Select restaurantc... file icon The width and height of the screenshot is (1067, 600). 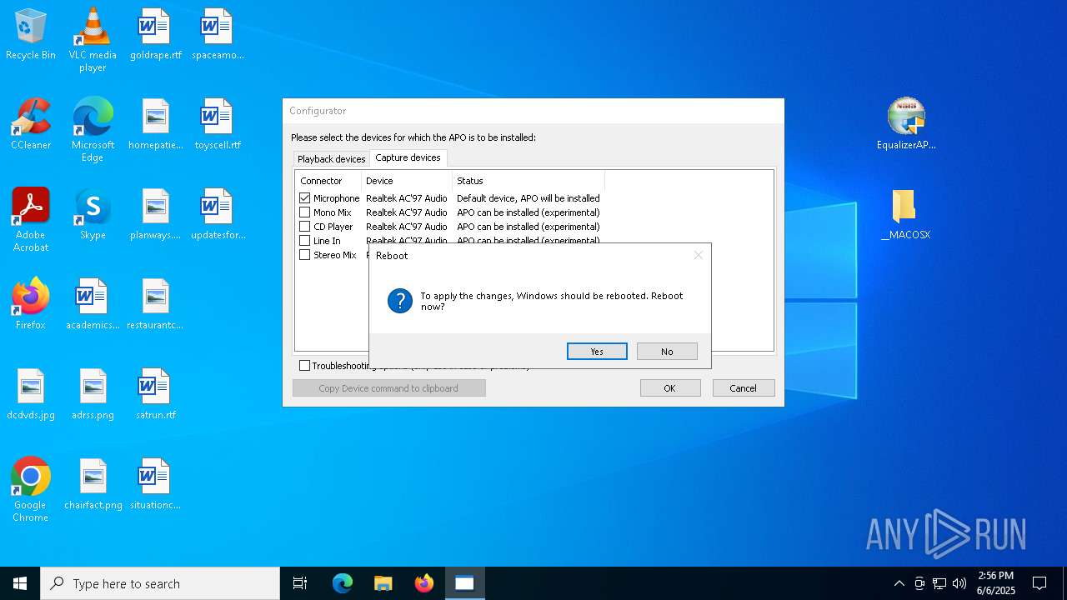point(155,305)
